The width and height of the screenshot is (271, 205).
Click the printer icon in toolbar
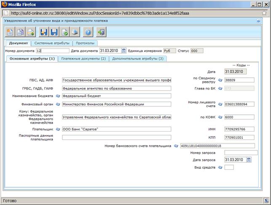tap(75, 32)
